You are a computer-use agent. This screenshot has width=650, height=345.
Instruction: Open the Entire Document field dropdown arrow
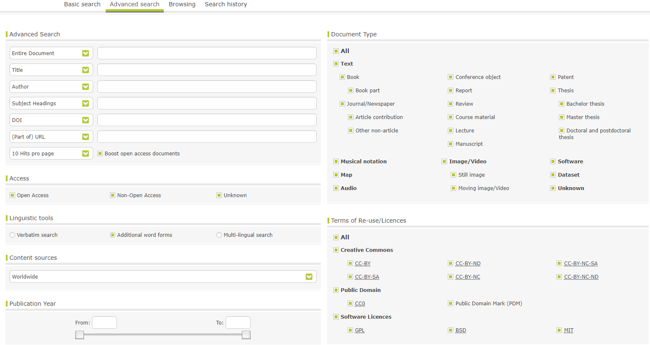tap(86, 53)
